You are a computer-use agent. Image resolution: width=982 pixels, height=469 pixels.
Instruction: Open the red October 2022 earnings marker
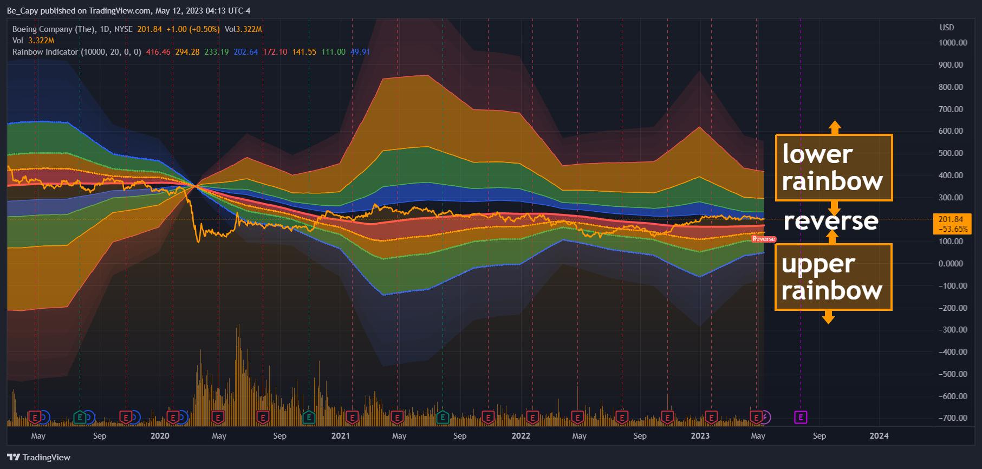[x=667, y=418]
